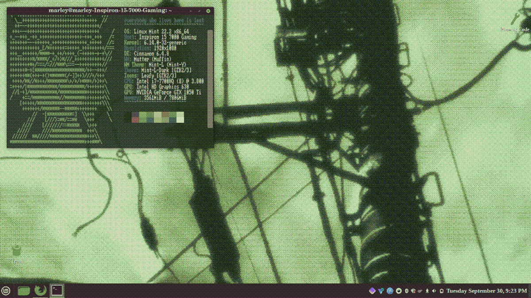Mute the microphone from the system tray
531x298 pixels.
(427, 291)
